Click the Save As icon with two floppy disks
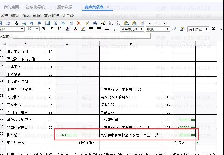This screenshot has width=224, height=155. coord(8,23)
